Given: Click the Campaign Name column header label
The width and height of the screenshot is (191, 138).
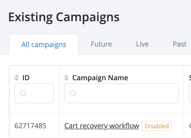Looking at the screenshot, I should pos(100,78).
